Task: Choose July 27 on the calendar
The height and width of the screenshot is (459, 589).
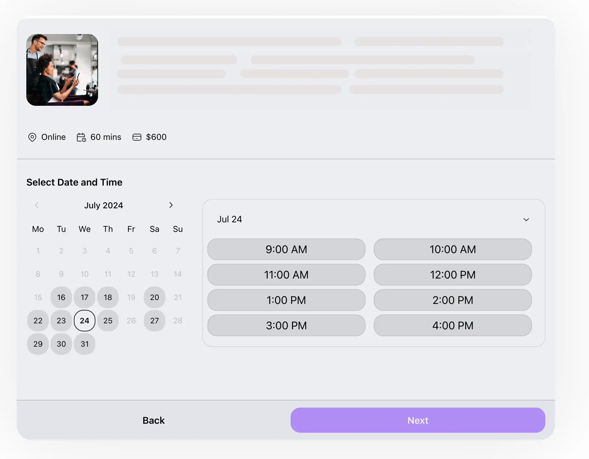Action: 155,321
